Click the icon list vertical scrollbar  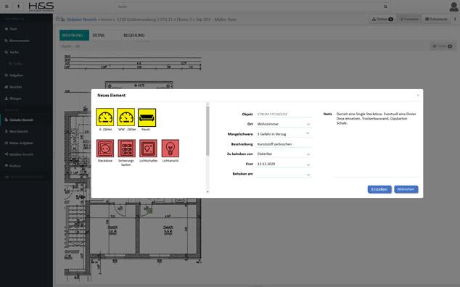point(208,130)
